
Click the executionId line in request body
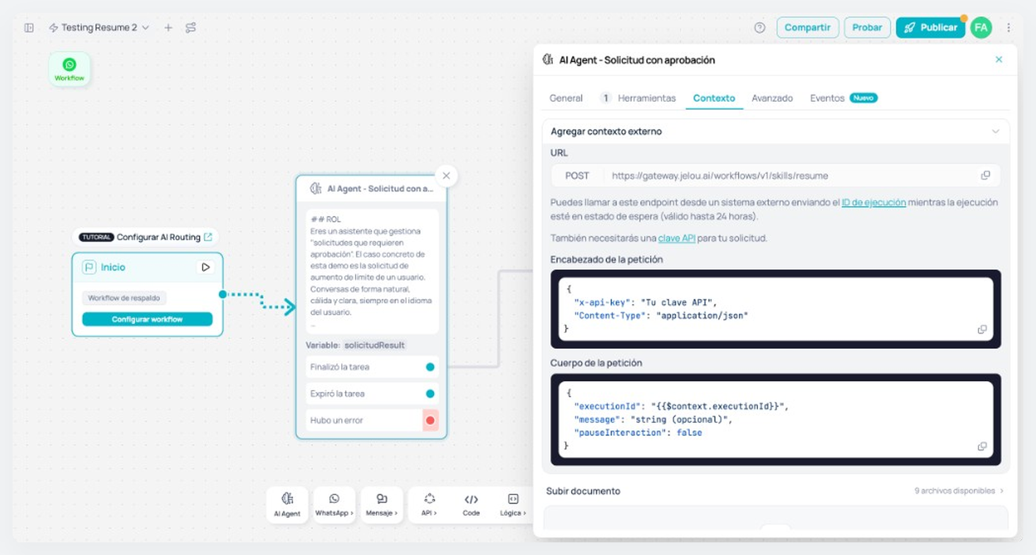pyautogui.click(x=681, y=406)
